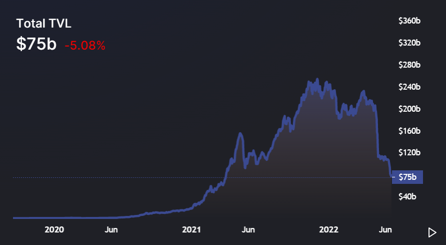Select the 2021 label on time axis
The image size is (446, 245).
coord(191,229)
